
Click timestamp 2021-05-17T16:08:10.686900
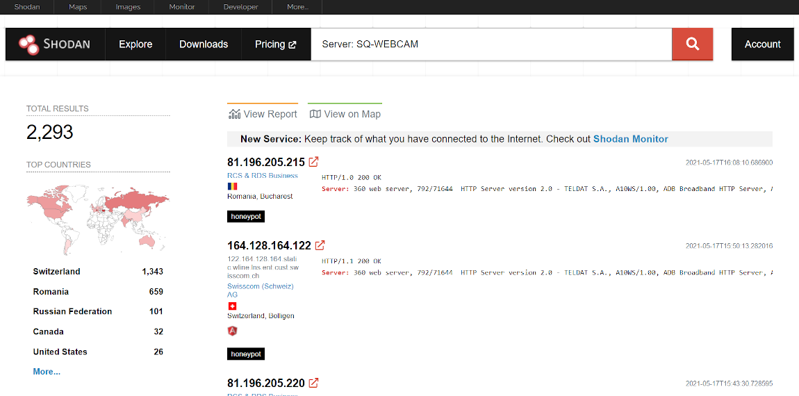click(730, 163)
